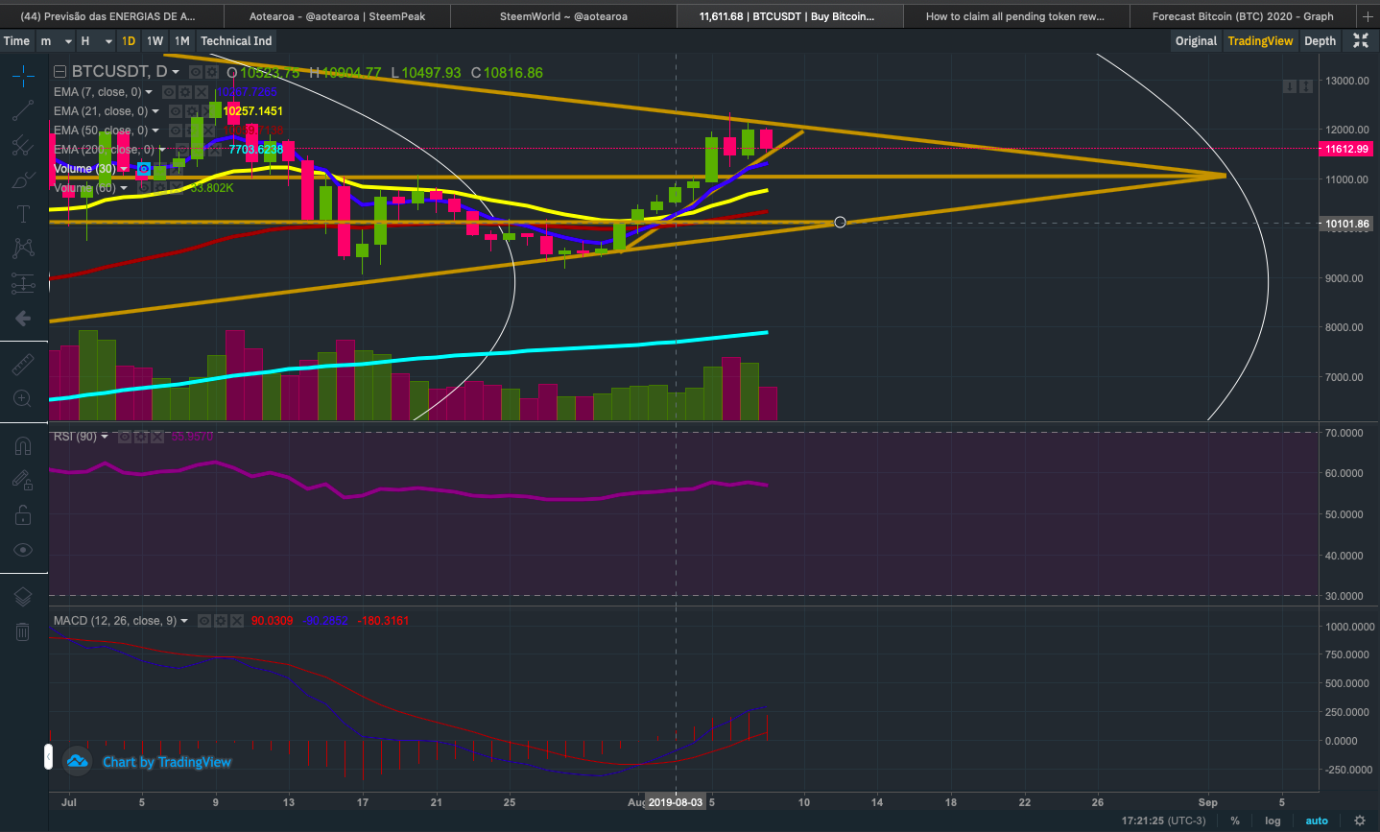The width and height of the screenshot is (1380, 832).
Task: Hide the RSI (90) indicator via eye
Action: (x=124, y=437)
